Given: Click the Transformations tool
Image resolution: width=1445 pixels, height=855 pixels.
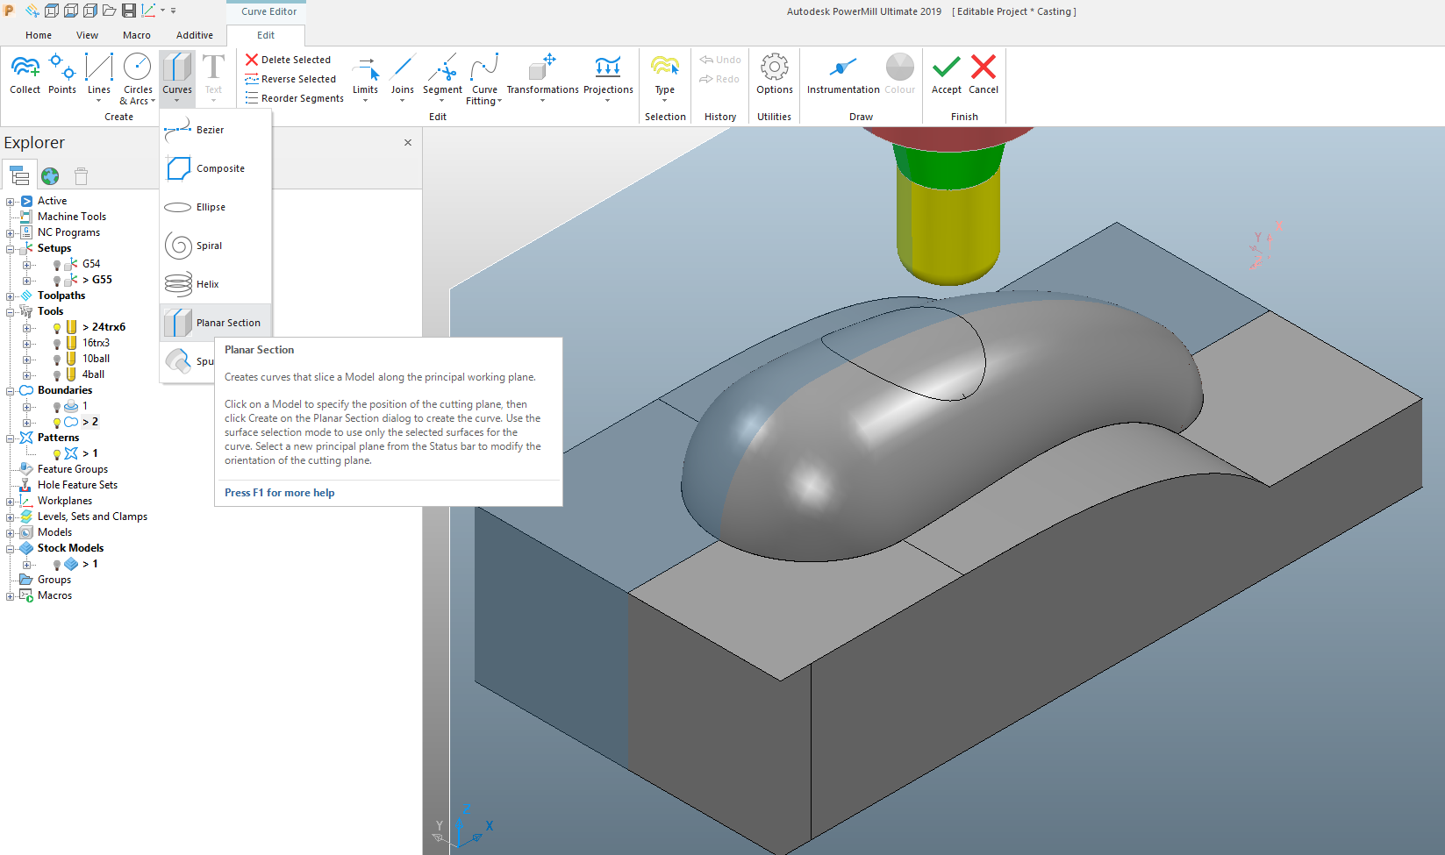Looking at the screenshot, I should 542,77.
